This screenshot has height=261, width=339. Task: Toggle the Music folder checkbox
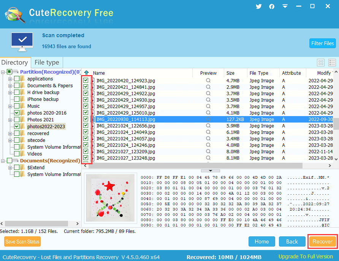click(17, 106)
